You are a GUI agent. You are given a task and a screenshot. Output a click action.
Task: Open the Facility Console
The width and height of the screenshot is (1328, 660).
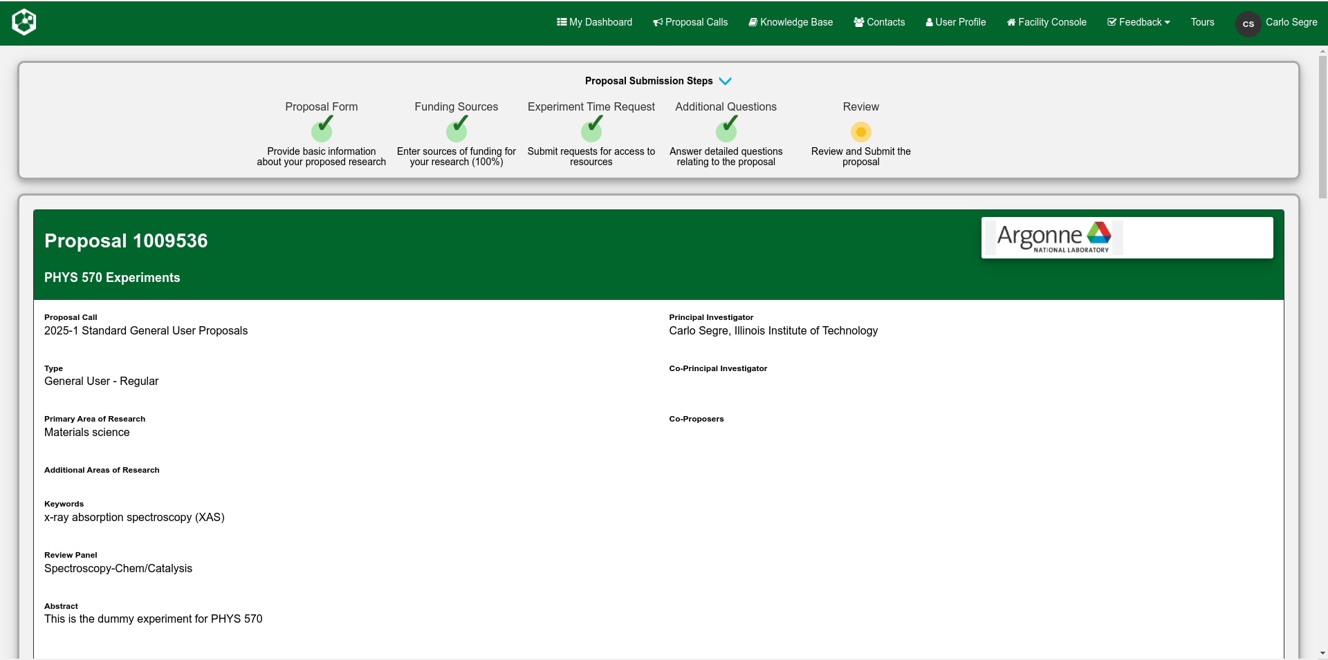point(1046,22)
